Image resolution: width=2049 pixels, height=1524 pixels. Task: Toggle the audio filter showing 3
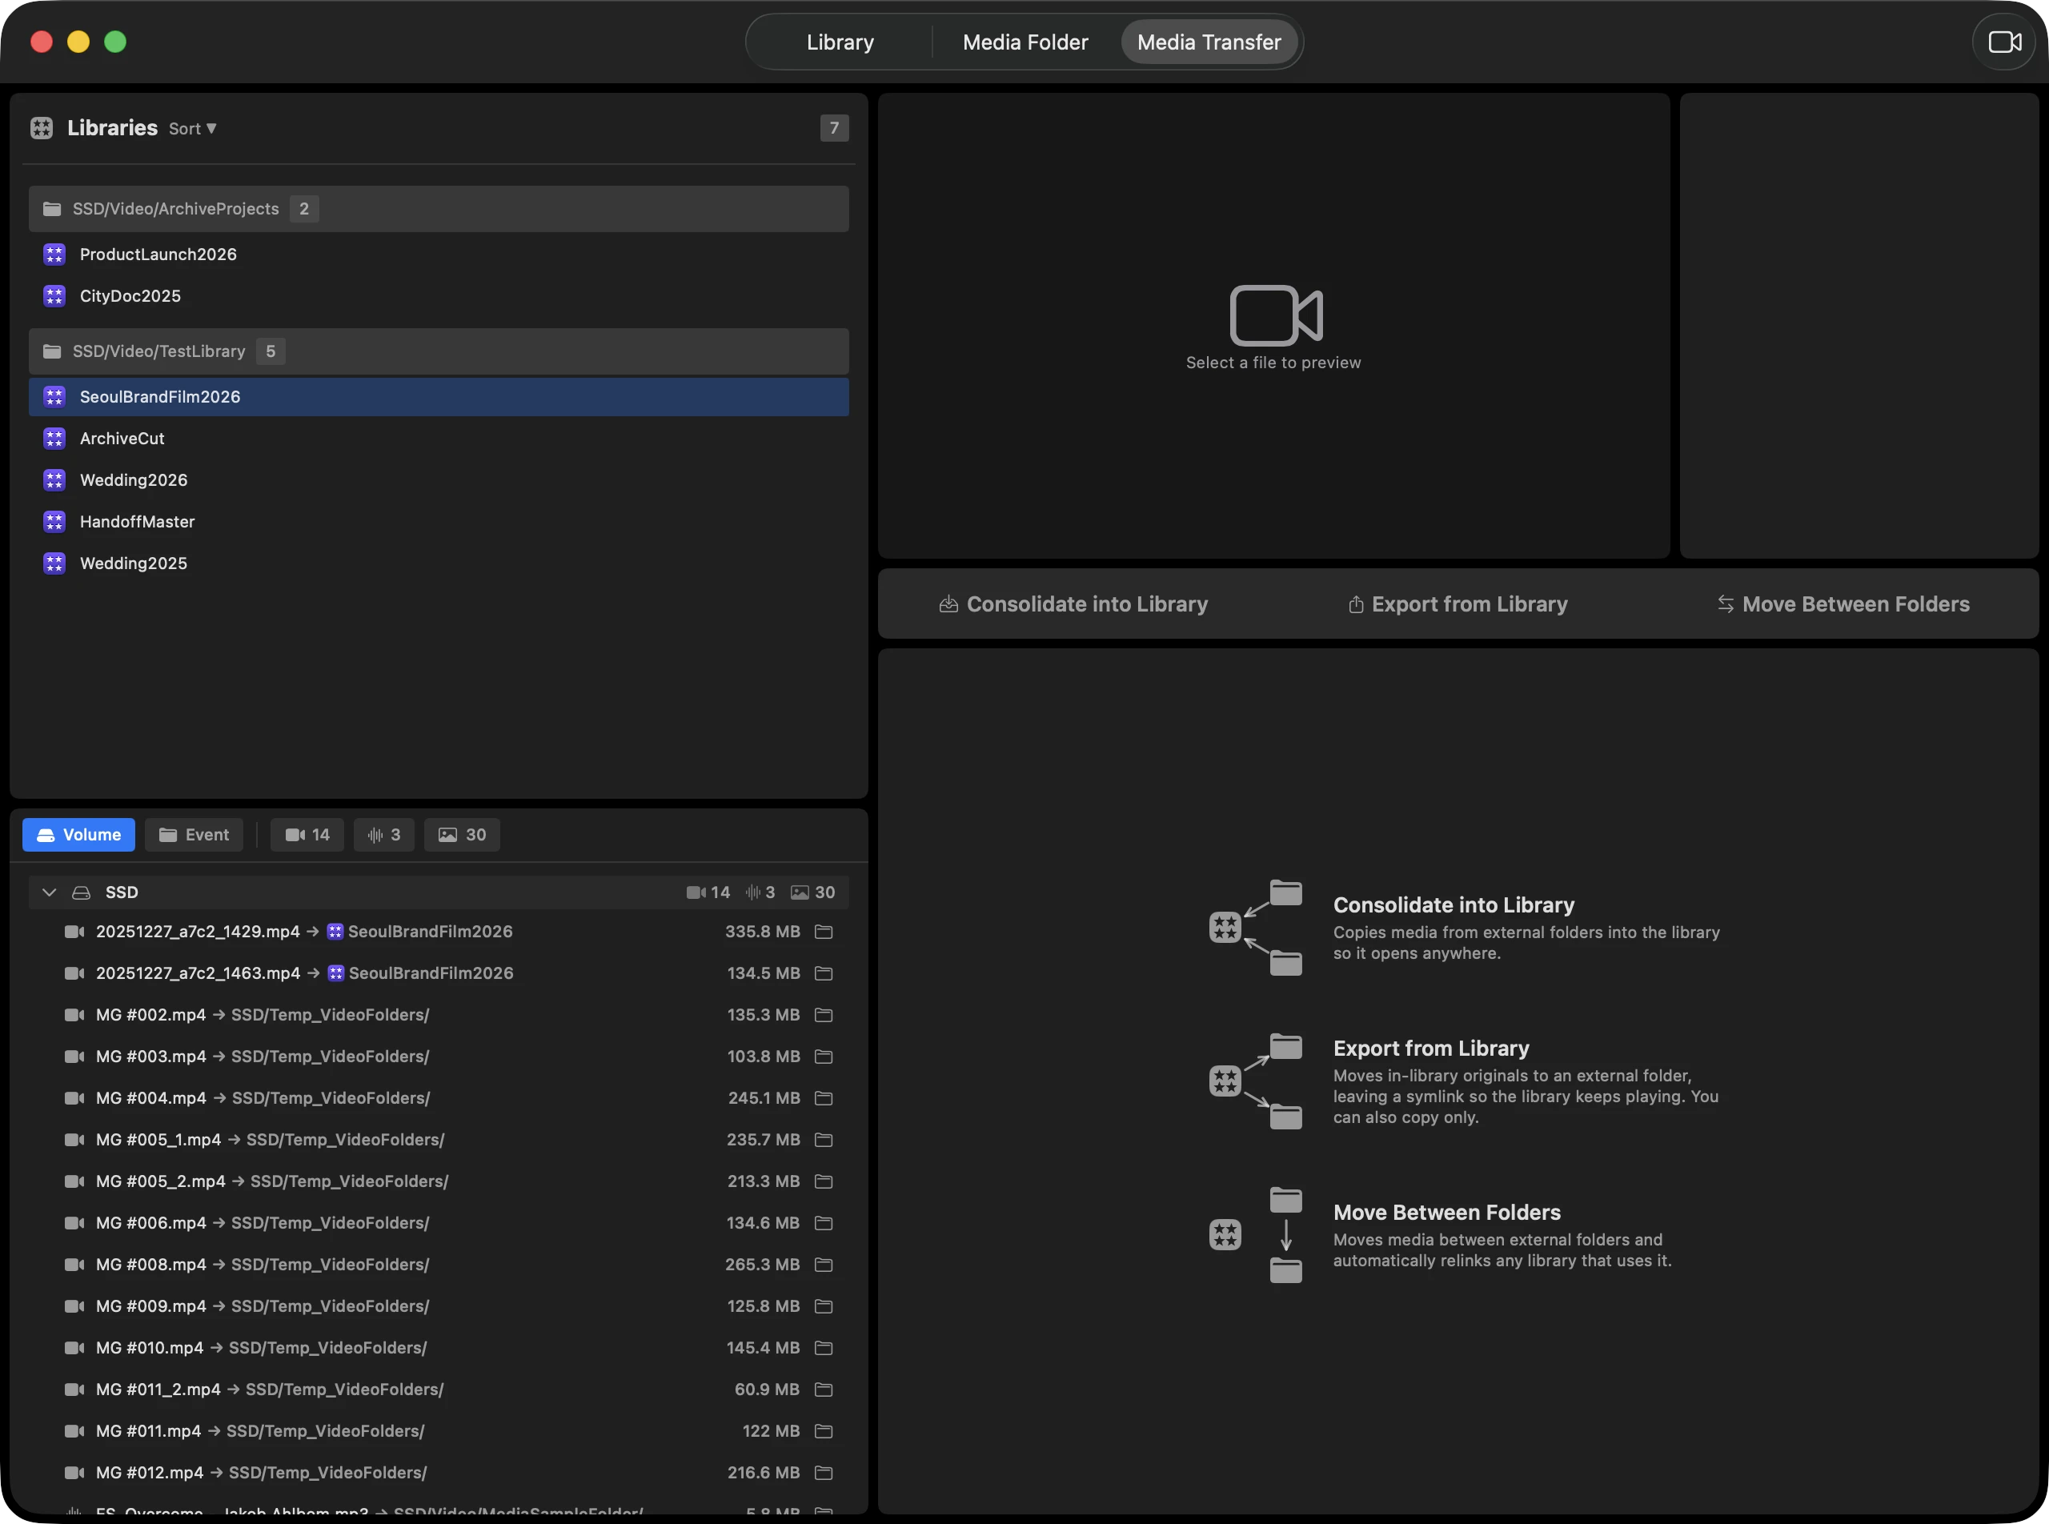click(x=383, y=835)
